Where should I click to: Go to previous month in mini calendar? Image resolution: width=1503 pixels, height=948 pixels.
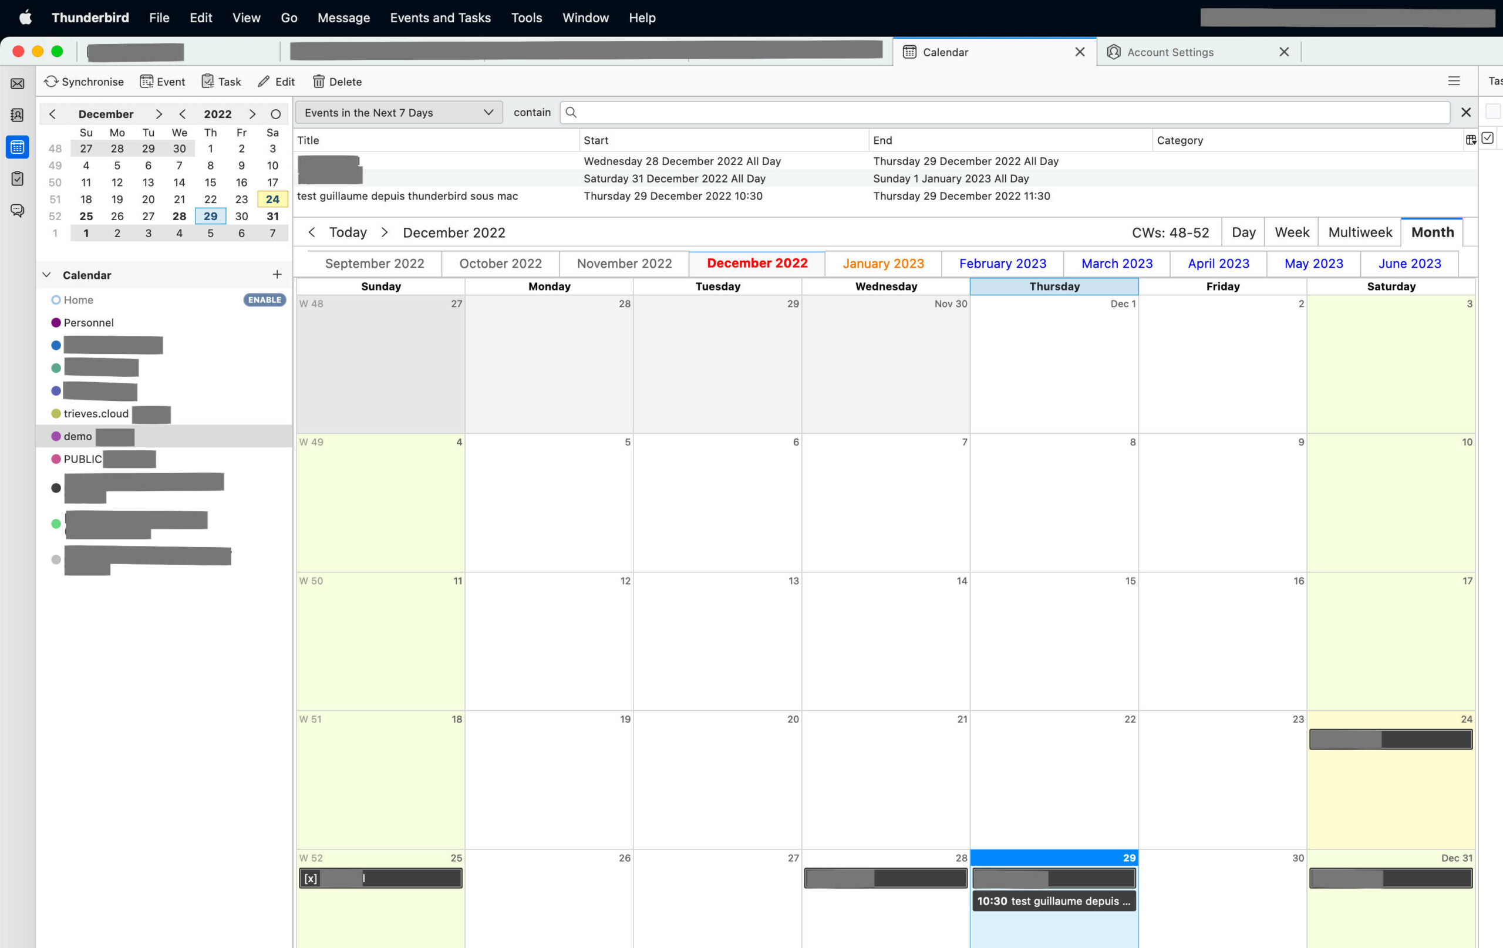click(52, 114)
